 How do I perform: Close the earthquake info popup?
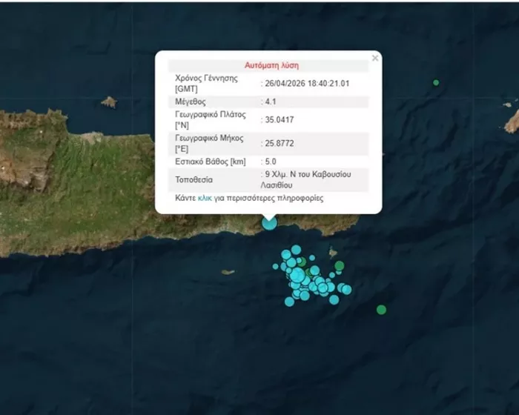click(375, 59)
